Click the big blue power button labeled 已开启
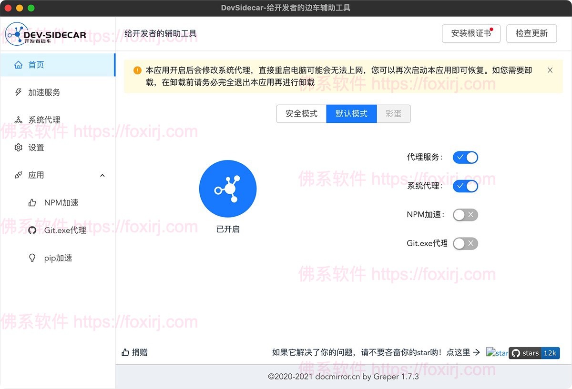 pyautogui.click(x=228, y=189)
